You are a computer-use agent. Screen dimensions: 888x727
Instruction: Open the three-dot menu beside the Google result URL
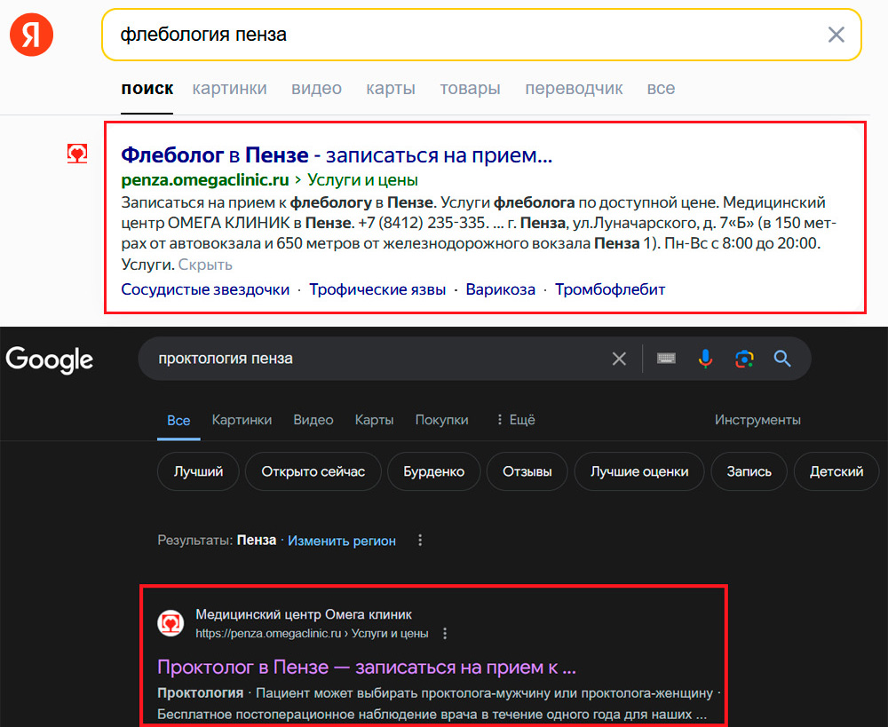(445, 633)
